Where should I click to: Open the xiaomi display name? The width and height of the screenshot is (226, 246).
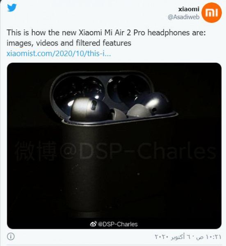189,9
